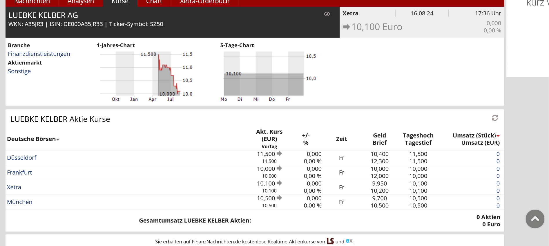Refresh the Aktie Kurse table
This screenshot has width=549, height=246.
pos(495,118)
